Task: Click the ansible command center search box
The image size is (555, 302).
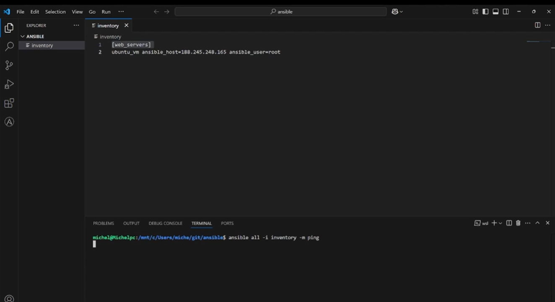Action: point(281,12)
